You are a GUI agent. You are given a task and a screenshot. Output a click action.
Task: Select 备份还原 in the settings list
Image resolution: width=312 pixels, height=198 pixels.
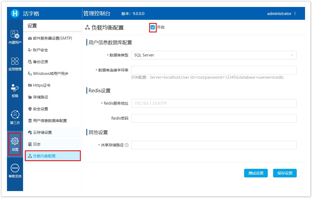pos(41,62)
